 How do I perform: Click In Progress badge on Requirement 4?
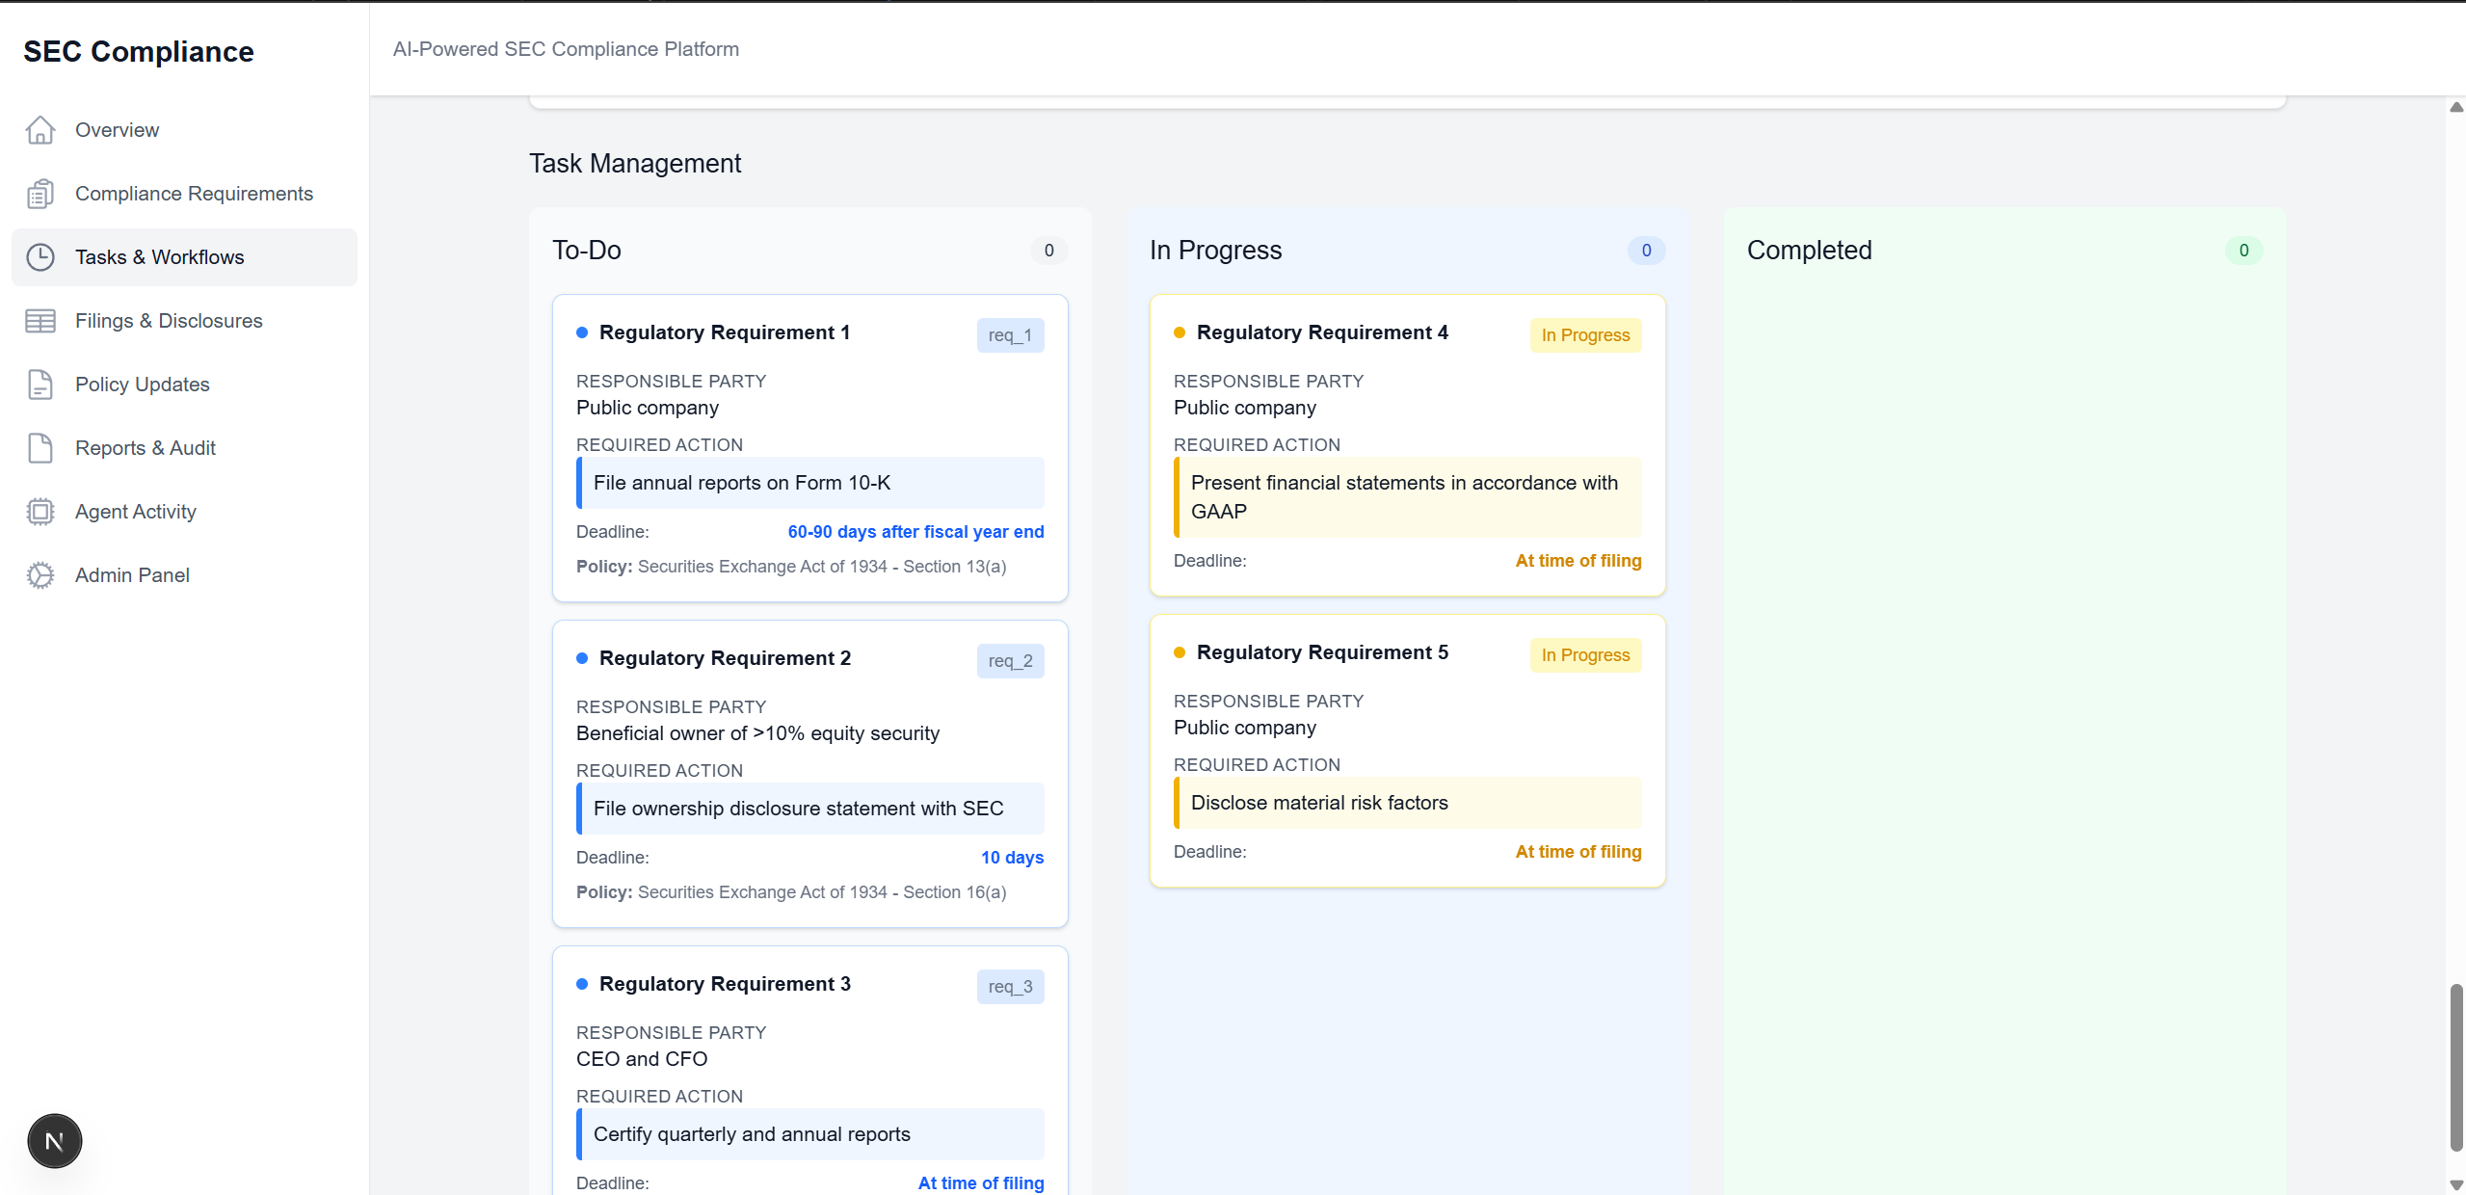1585,335
